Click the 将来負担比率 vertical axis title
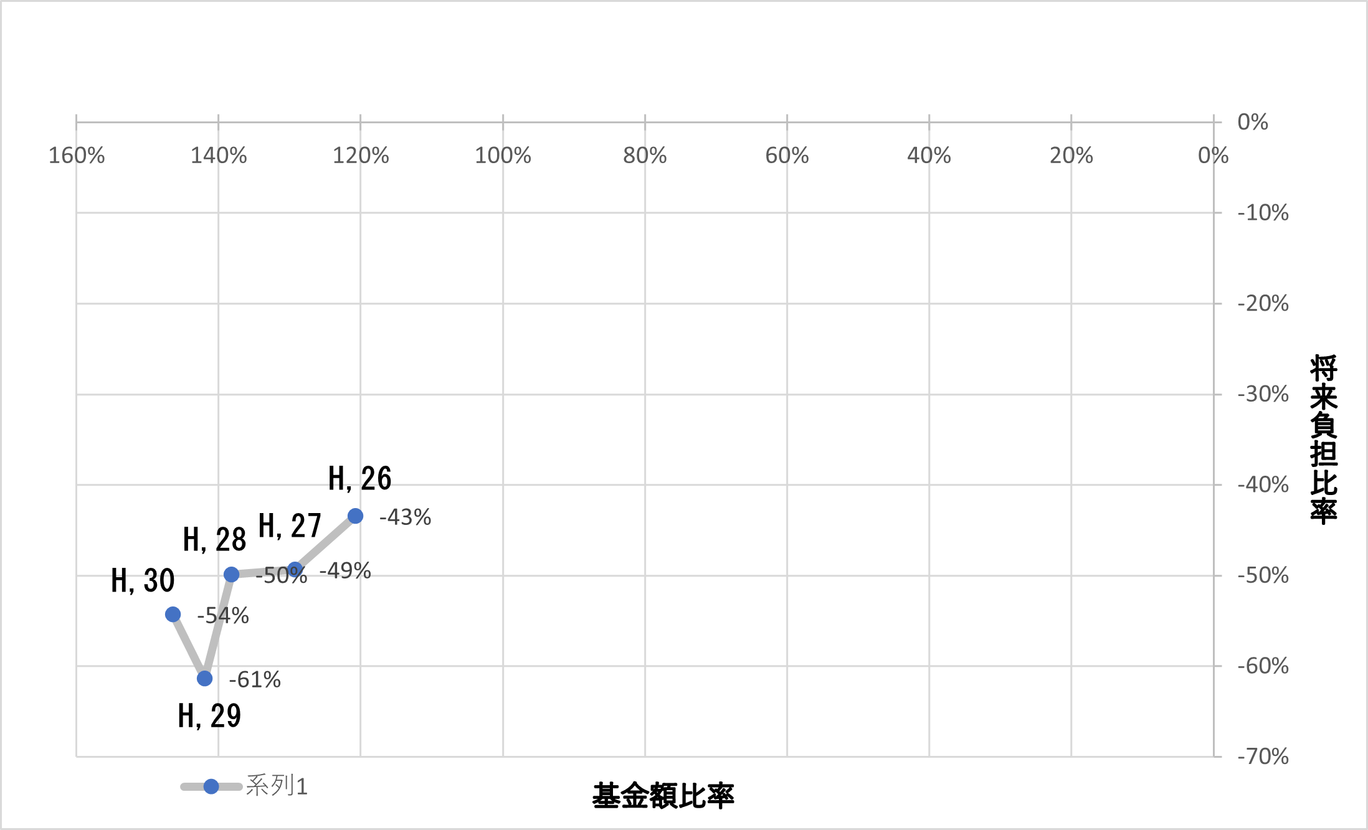 click(1323, 439)
